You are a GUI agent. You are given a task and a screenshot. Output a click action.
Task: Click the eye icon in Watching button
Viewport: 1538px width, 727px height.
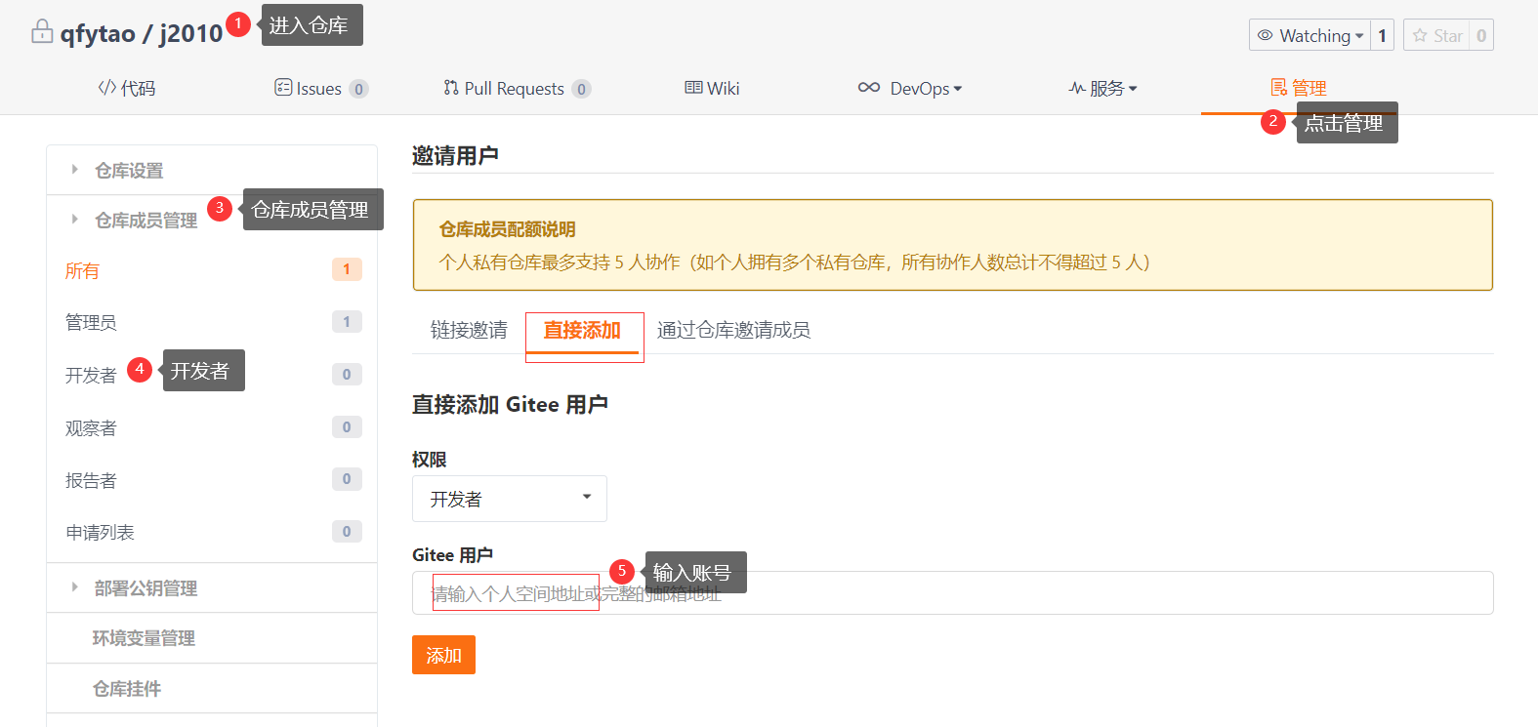pyautogui.click(x=1266, y=35)
